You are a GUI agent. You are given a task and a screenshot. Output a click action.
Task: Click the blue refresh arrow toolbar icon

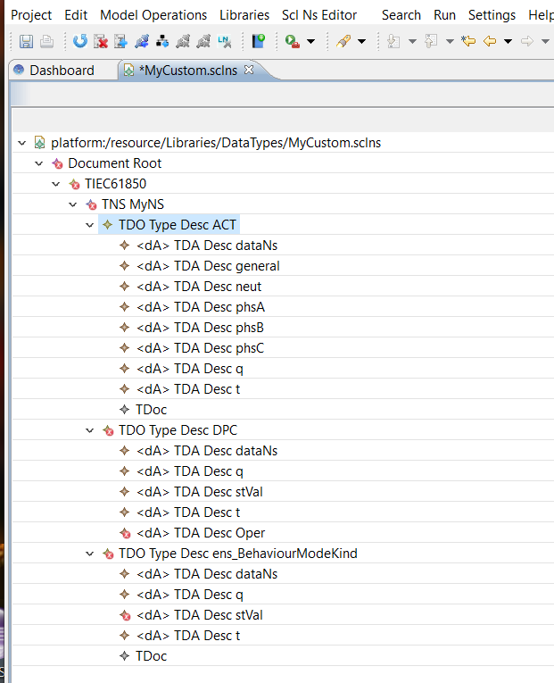pos(80,41)
